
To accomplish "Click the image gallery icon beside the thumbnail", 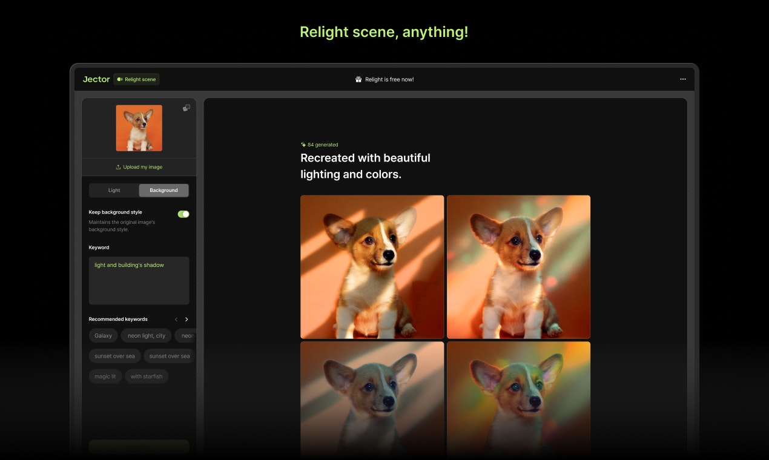I will (186, 108).
